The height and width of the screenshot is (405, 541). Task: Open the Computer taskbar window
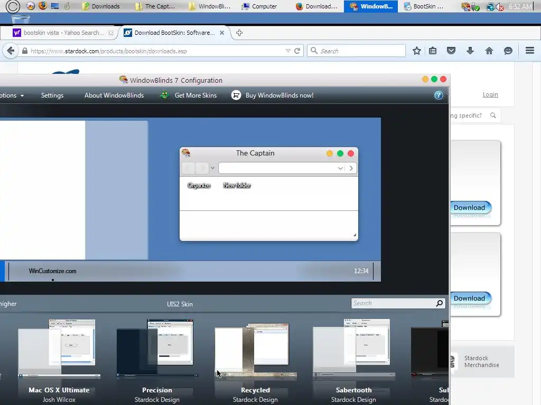coord(259,6)
